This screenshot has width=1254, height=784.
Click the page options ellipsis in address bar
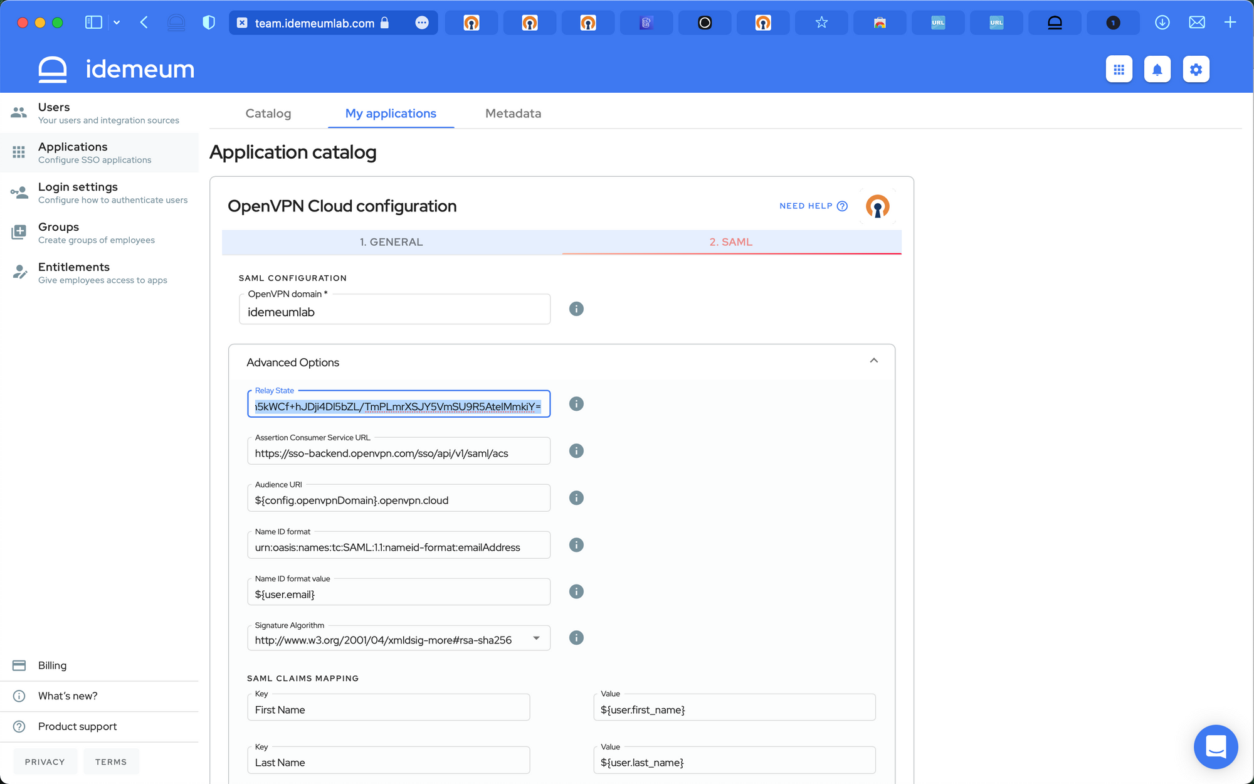pyautogui.click(x=422, y=23)
